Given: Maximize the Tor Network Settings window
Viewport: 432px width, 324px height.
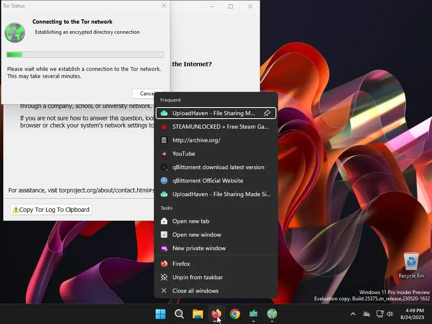Looking at the screenshot, I should point(231,6).
